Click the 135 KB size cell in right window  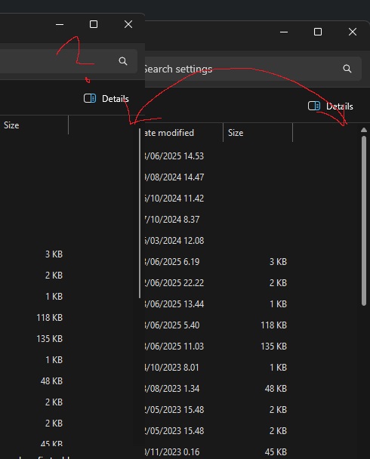point(273,347)
